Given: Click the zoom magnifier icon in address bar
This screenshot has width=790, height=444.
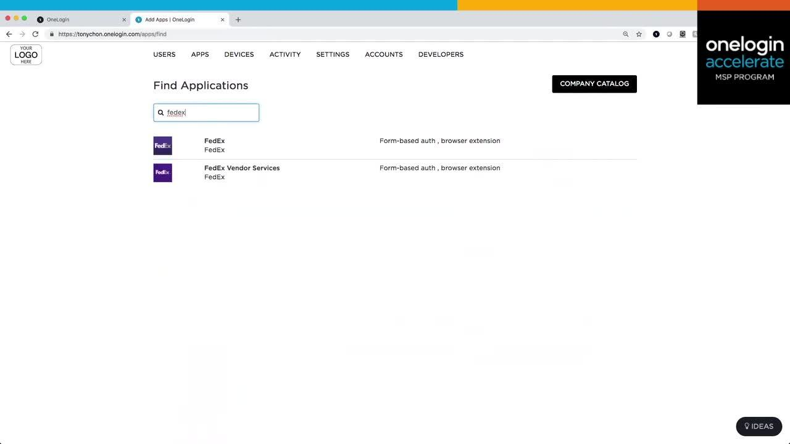Looking at the screenshot, I should (x=625, y=35).
